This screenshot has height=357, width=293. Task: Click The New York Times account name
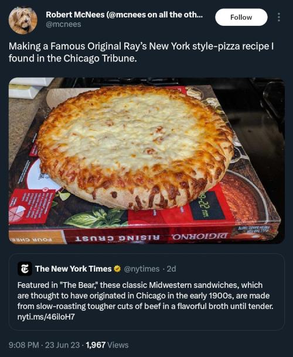coord(73,269)
